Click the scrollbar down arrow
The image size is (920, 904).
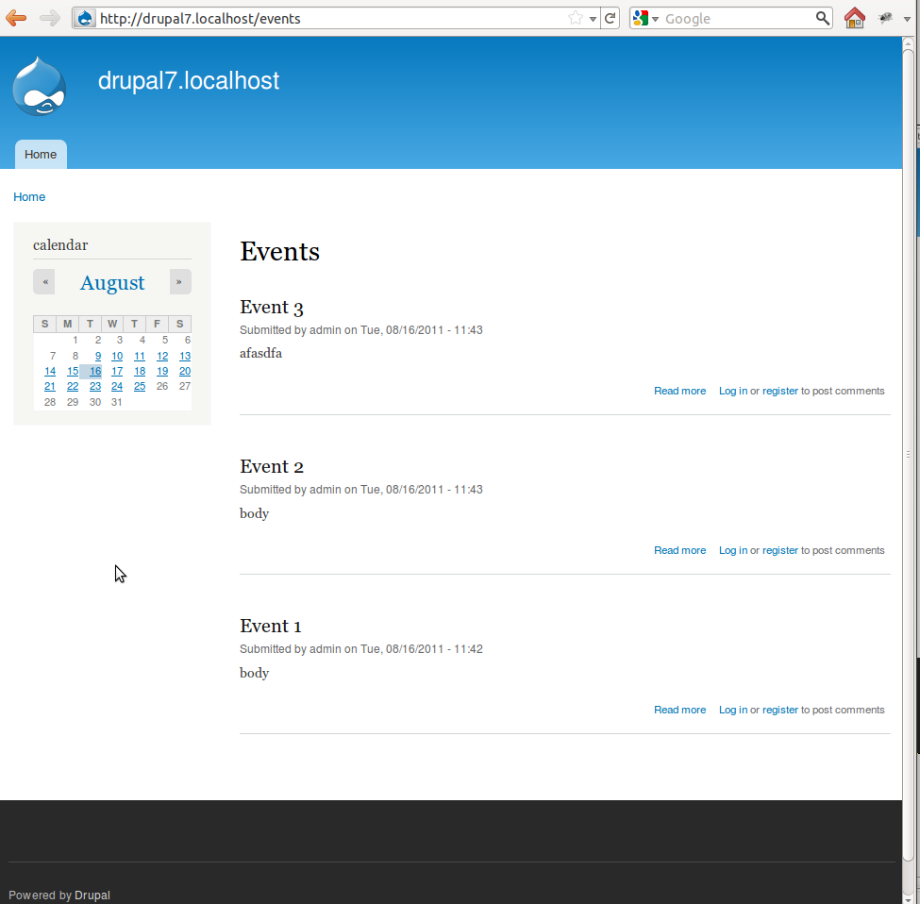pyautogui.click(x=908, y=898)
